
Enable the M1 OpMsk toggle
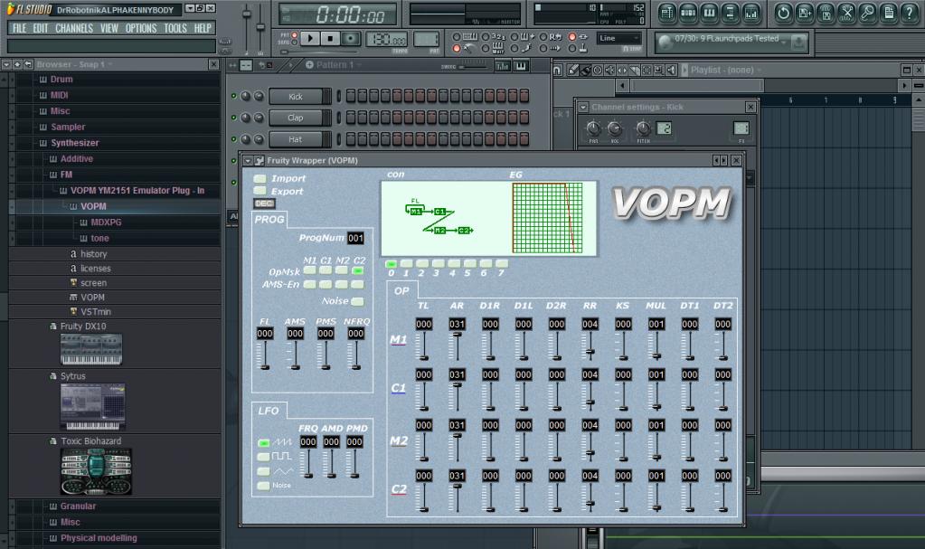click(x=310, y=270)
